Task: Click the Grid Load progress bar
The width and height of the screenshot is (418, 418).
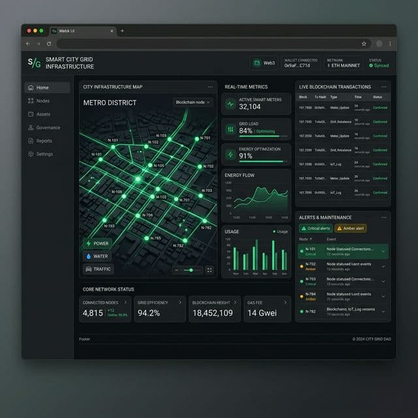Action: [263, 137]
